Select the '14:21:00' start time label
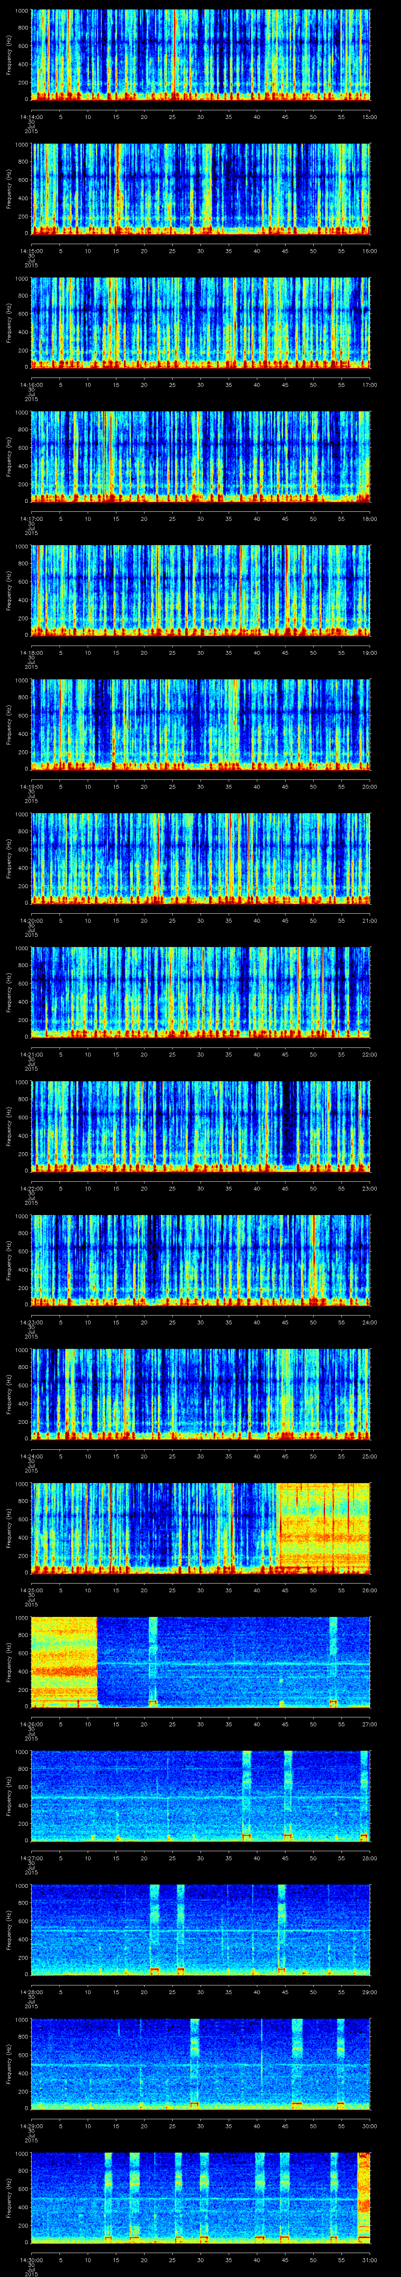 32,1054
